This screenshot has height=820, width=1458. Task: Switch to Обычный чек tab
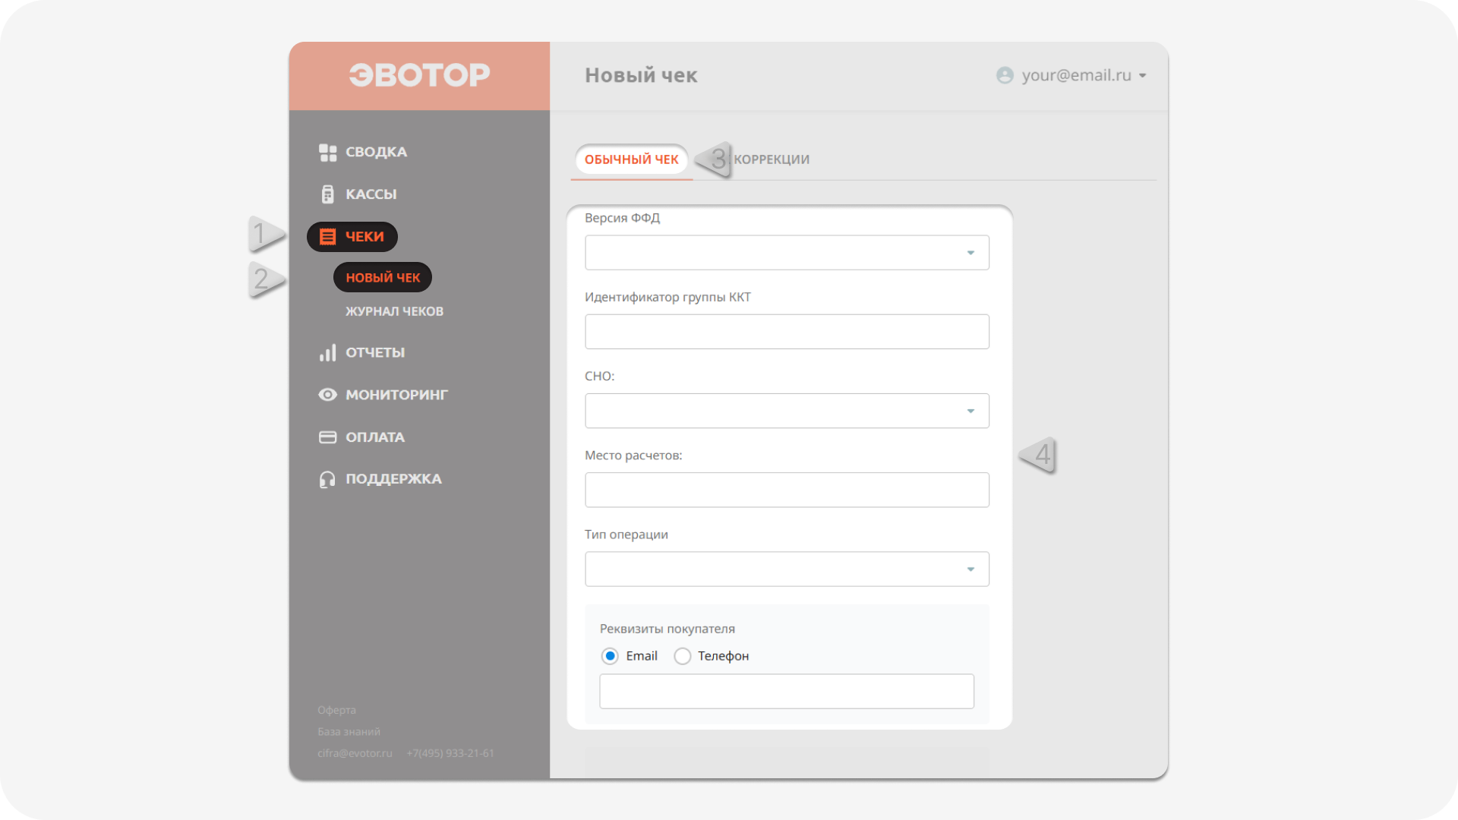pos(631,159)
